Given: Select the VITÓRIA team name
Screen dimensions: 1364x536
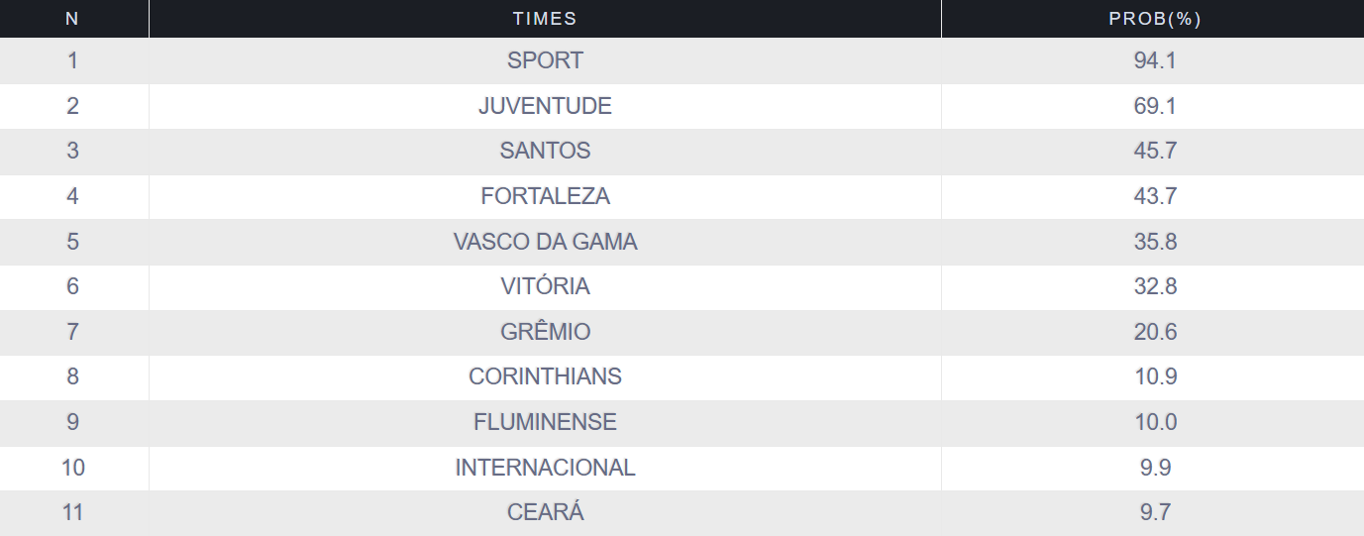Looking at the screenshot, I should pyautogui.click(x=545, y=286).
